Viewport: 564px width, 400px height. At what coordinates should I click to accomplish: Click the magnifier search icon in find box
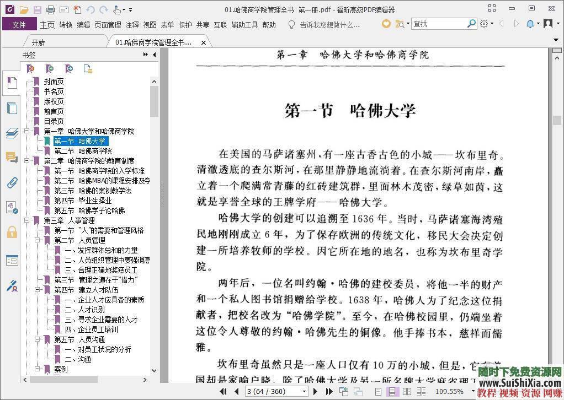(471, 24)
